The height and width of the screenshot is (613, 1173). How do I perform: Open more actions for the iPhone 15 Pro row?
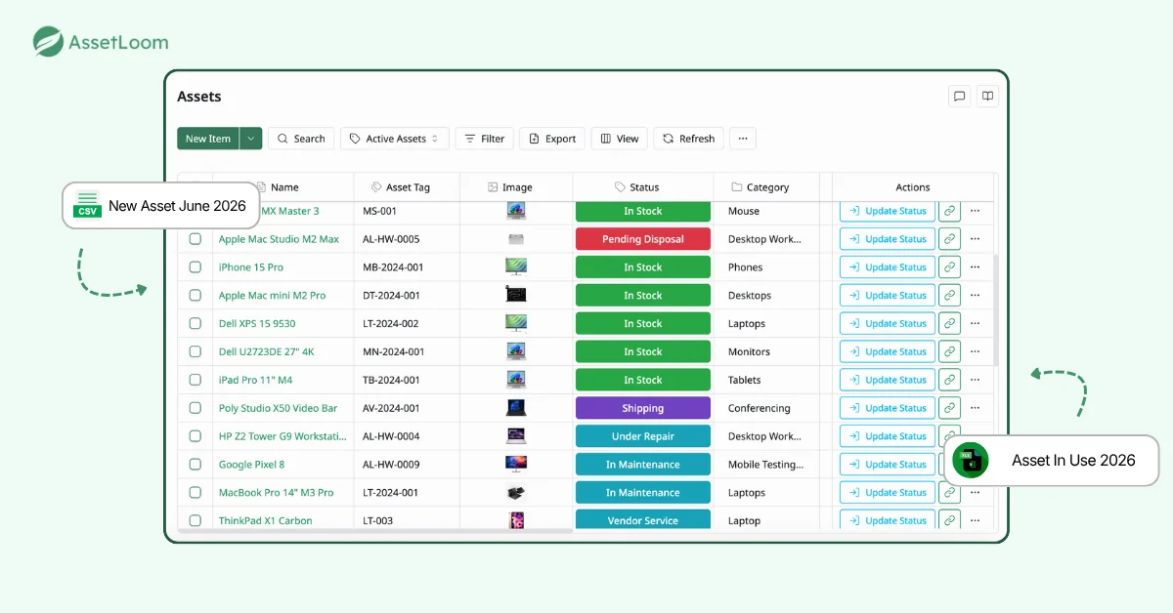click(975, 267)
